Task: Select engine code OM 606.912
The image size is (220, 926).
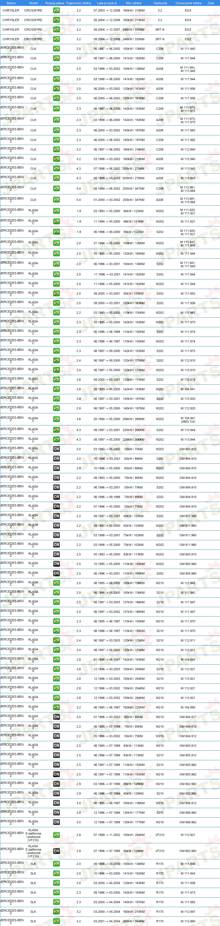Action: click(188, 803)
